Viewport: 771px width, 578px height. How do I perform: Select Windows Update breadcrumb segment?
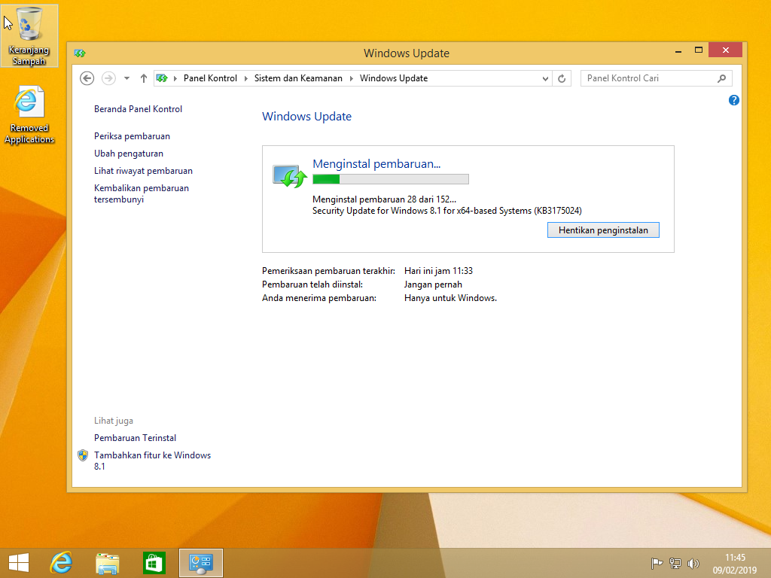click(x=393, y=78)
